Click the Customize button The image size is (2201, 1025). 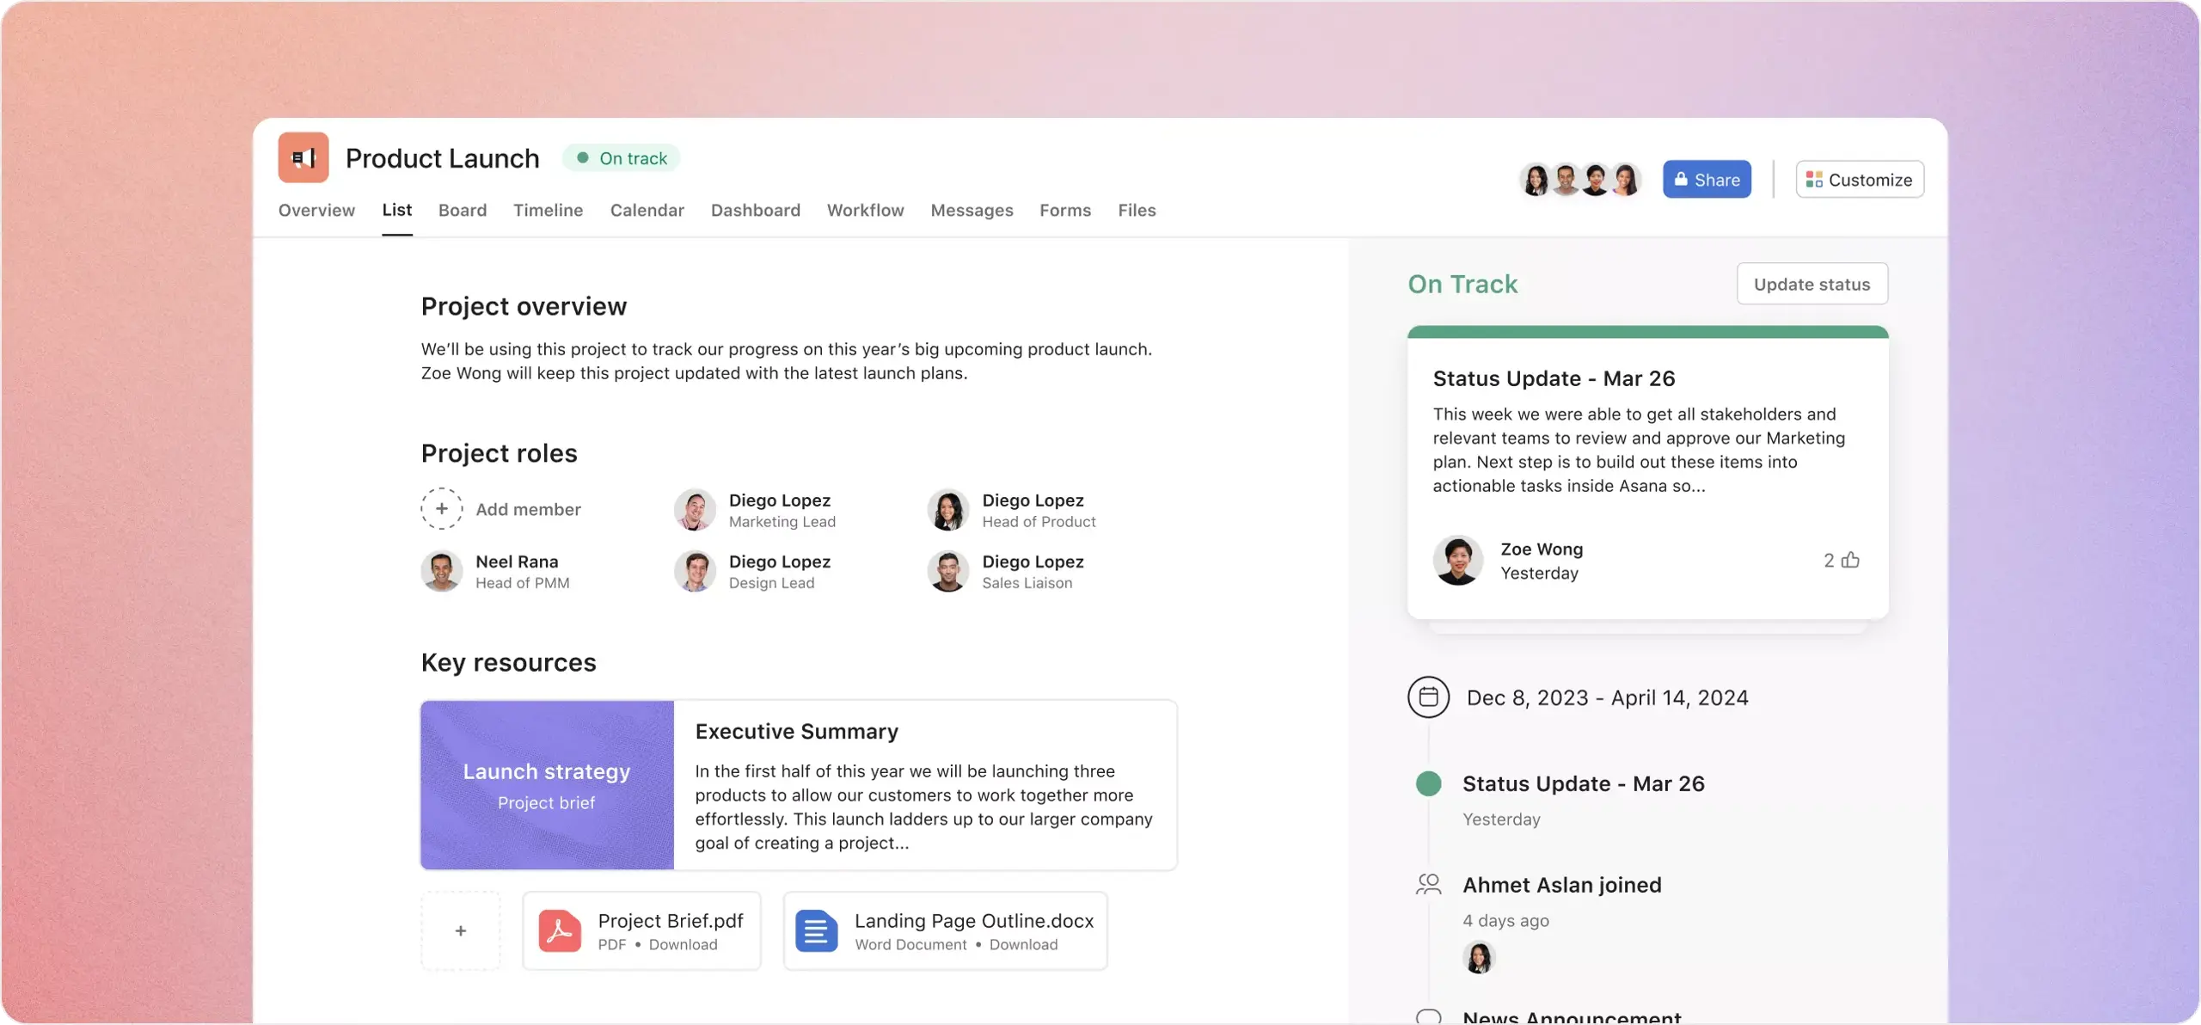1859,178
